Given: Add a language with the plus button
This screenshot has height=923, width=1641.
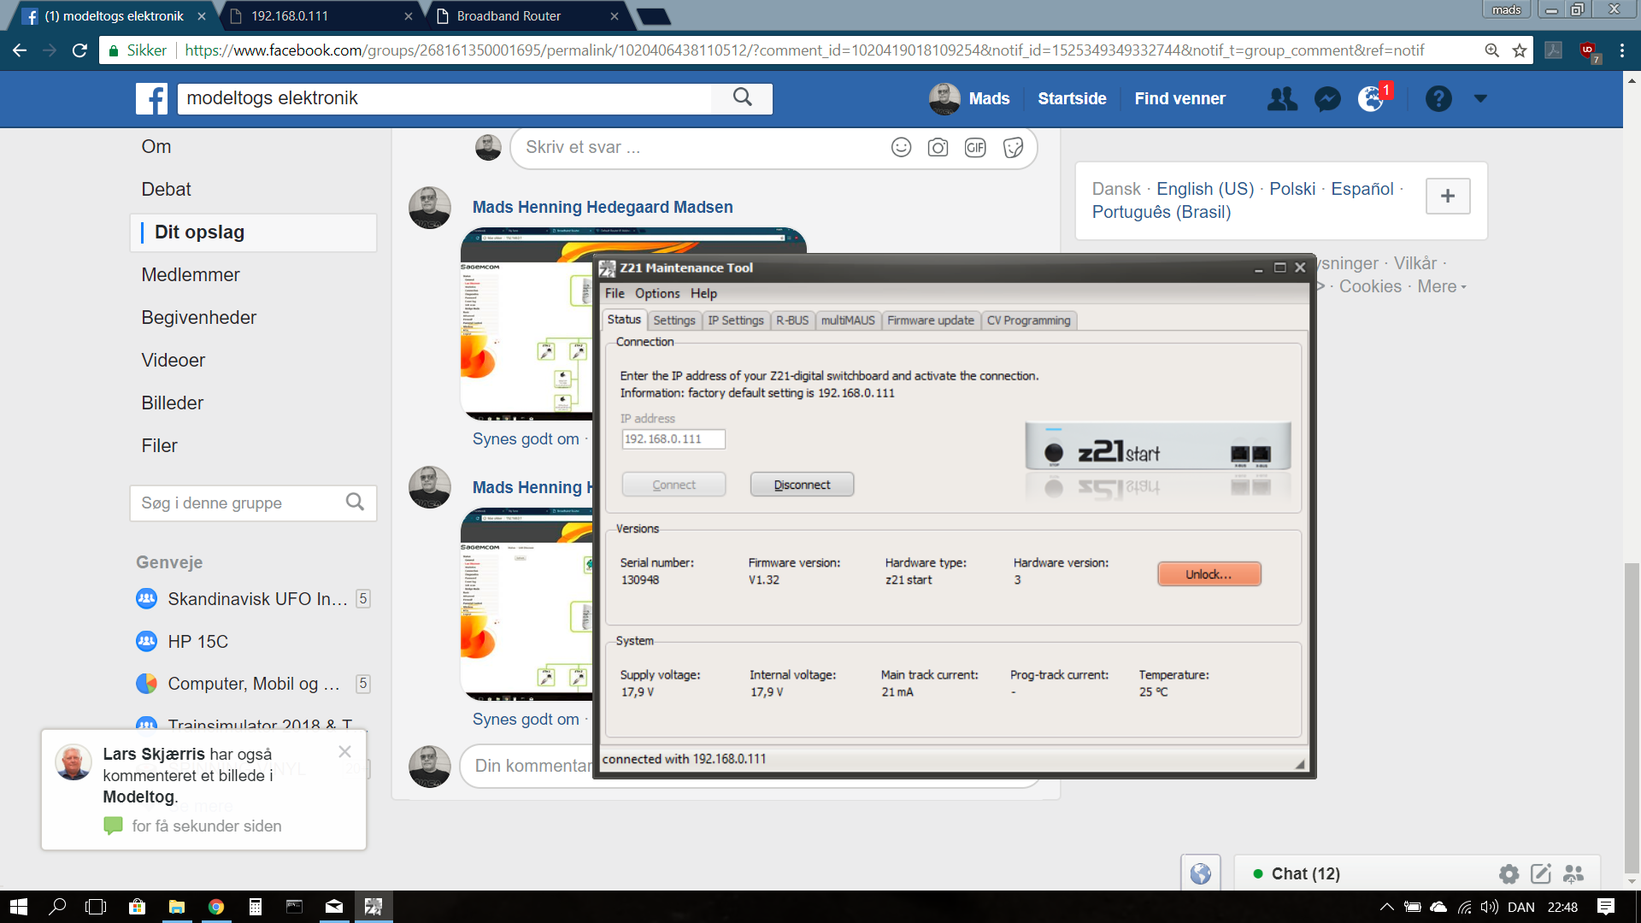Looking at the screenshot, I should click(x=1448, y=196).
